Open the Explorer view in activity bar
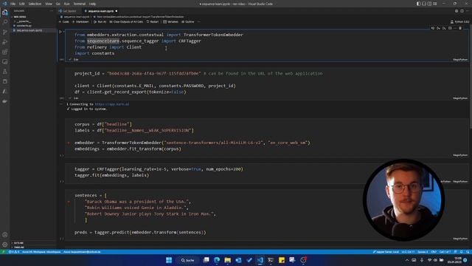This screenshot has height=266, width=472. (x=5, y=13)
